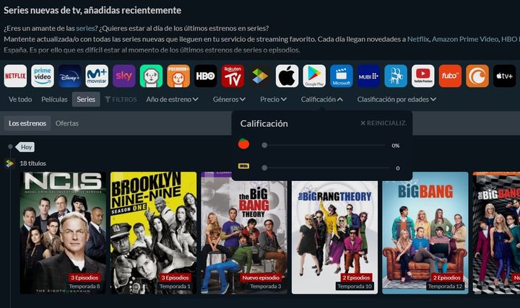Open the Ofertas tab

(67, 123)
